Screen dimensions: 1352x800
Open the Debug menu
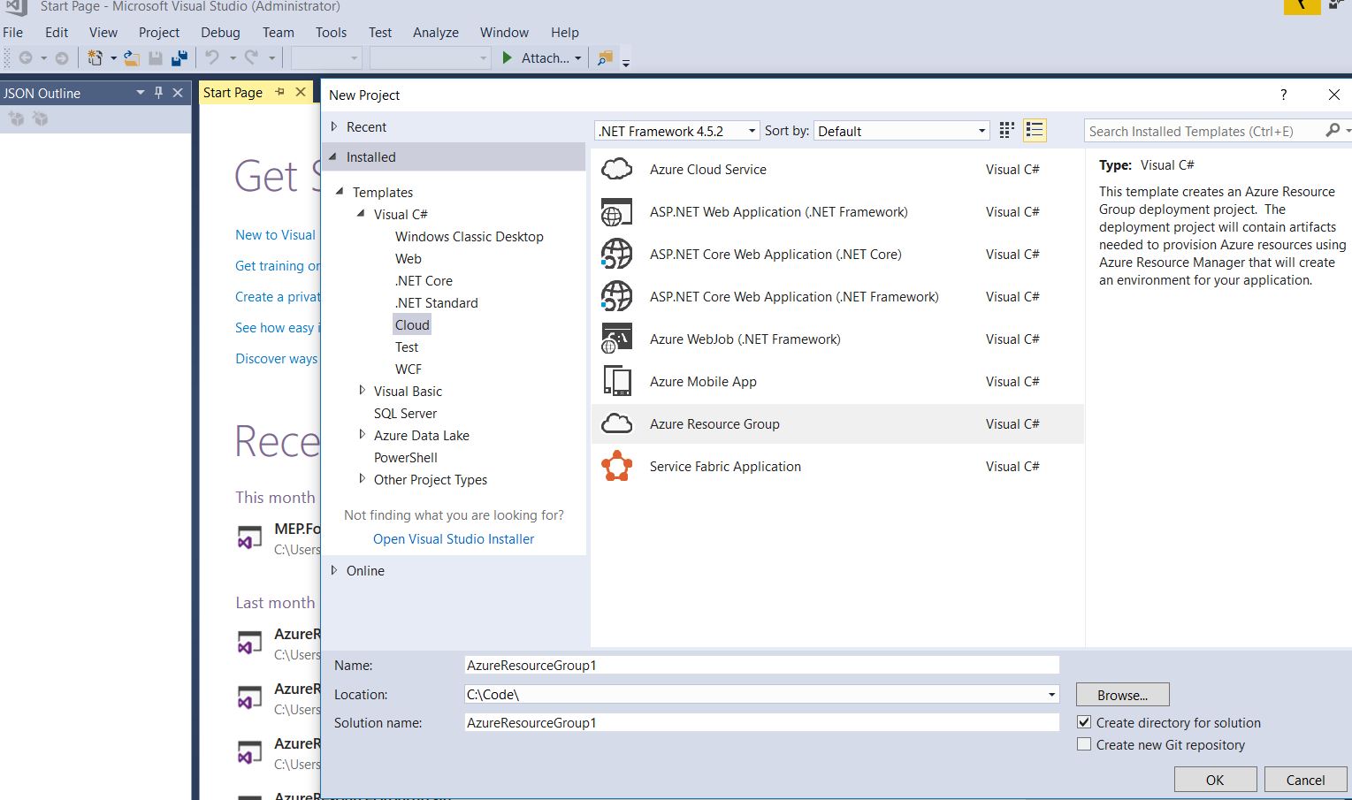point(220,33)
